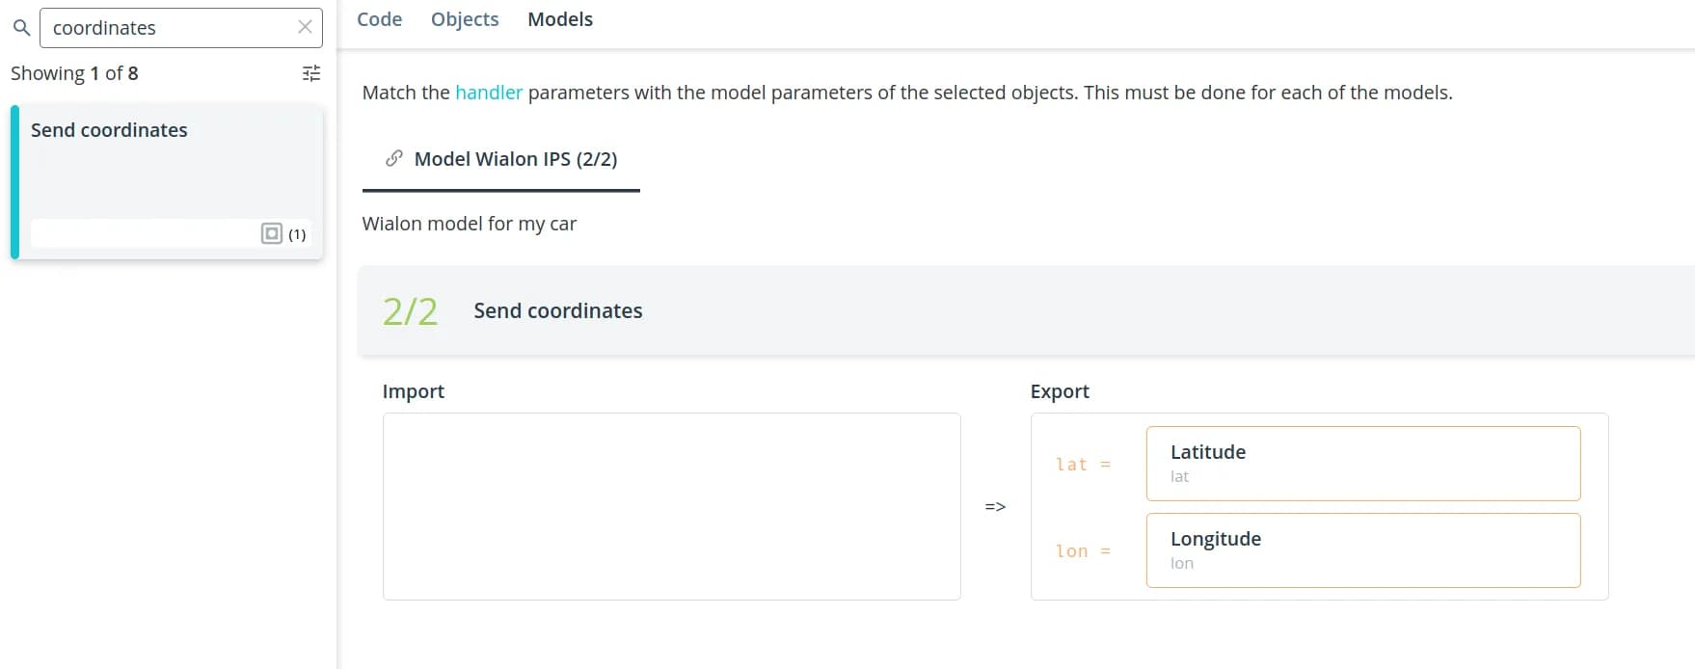Open the handler filter settings icon
The height and width of the screenshot is (669, 1695).
[x=310, y=73]
